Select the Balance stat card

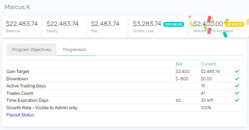tap(22, 27)
